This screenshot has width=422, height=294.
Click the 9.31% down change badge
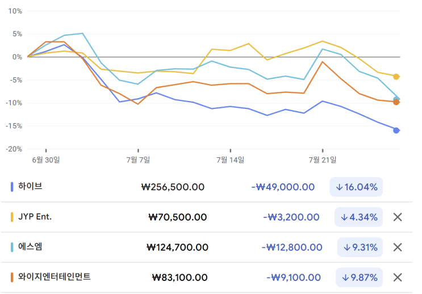[x=360, y=247]
